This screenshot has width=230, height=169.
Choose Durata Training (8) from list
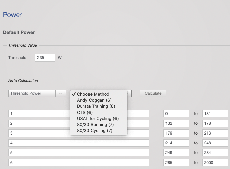[96, 106]
